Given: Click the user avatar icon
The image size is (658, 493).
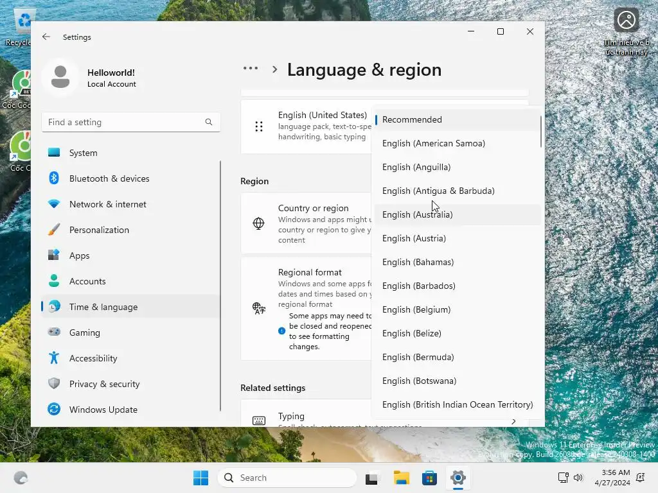Looking at the screenshot, I should tap(60, 77).
